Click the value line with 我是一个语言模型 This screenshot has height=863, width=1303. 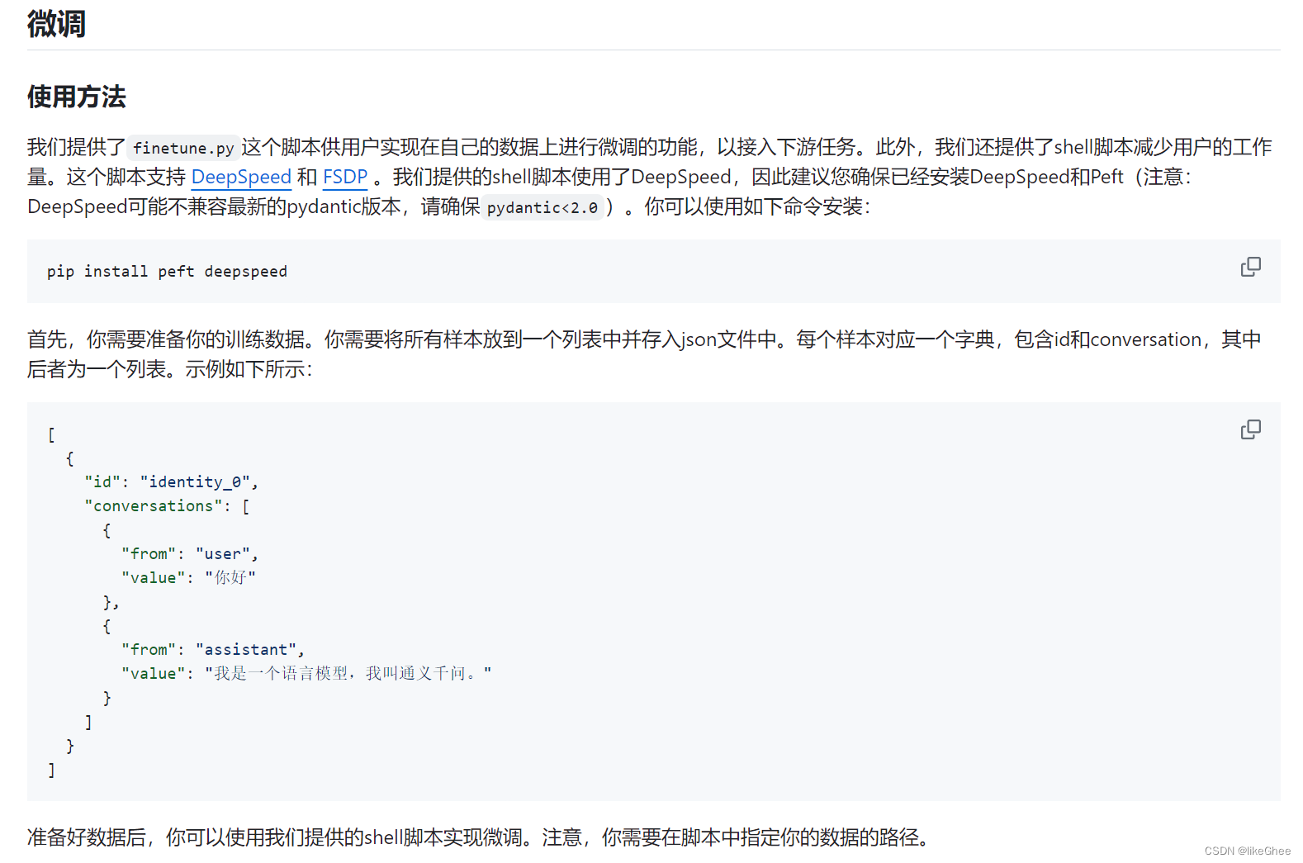(306, 673)
